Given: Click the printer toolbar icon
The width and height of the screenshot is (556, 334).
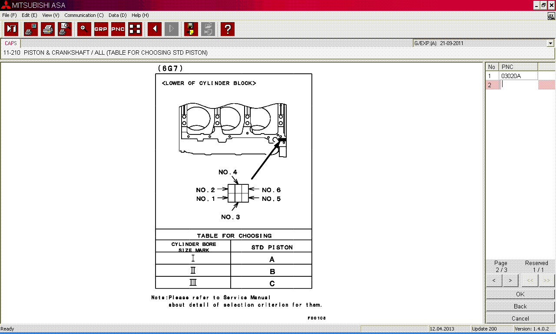Looking at the screenshot, I should pyautogui.click(x=48, y=29).
